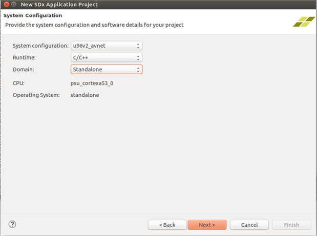The height and width of the screenshot is (236, 317).
Task: Expand the Runtime dropdown set to C/C++
Action: coord(106,57)
